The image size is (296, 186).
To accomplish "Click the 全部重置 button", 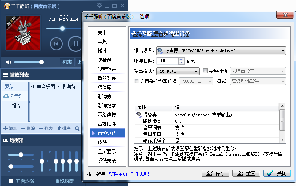I will coord(246,173).
